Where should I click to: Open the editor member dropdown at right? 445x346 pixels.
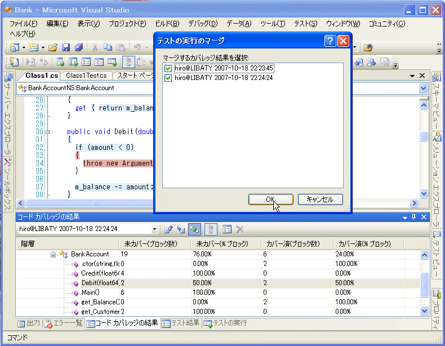click(x=423, y=88)
